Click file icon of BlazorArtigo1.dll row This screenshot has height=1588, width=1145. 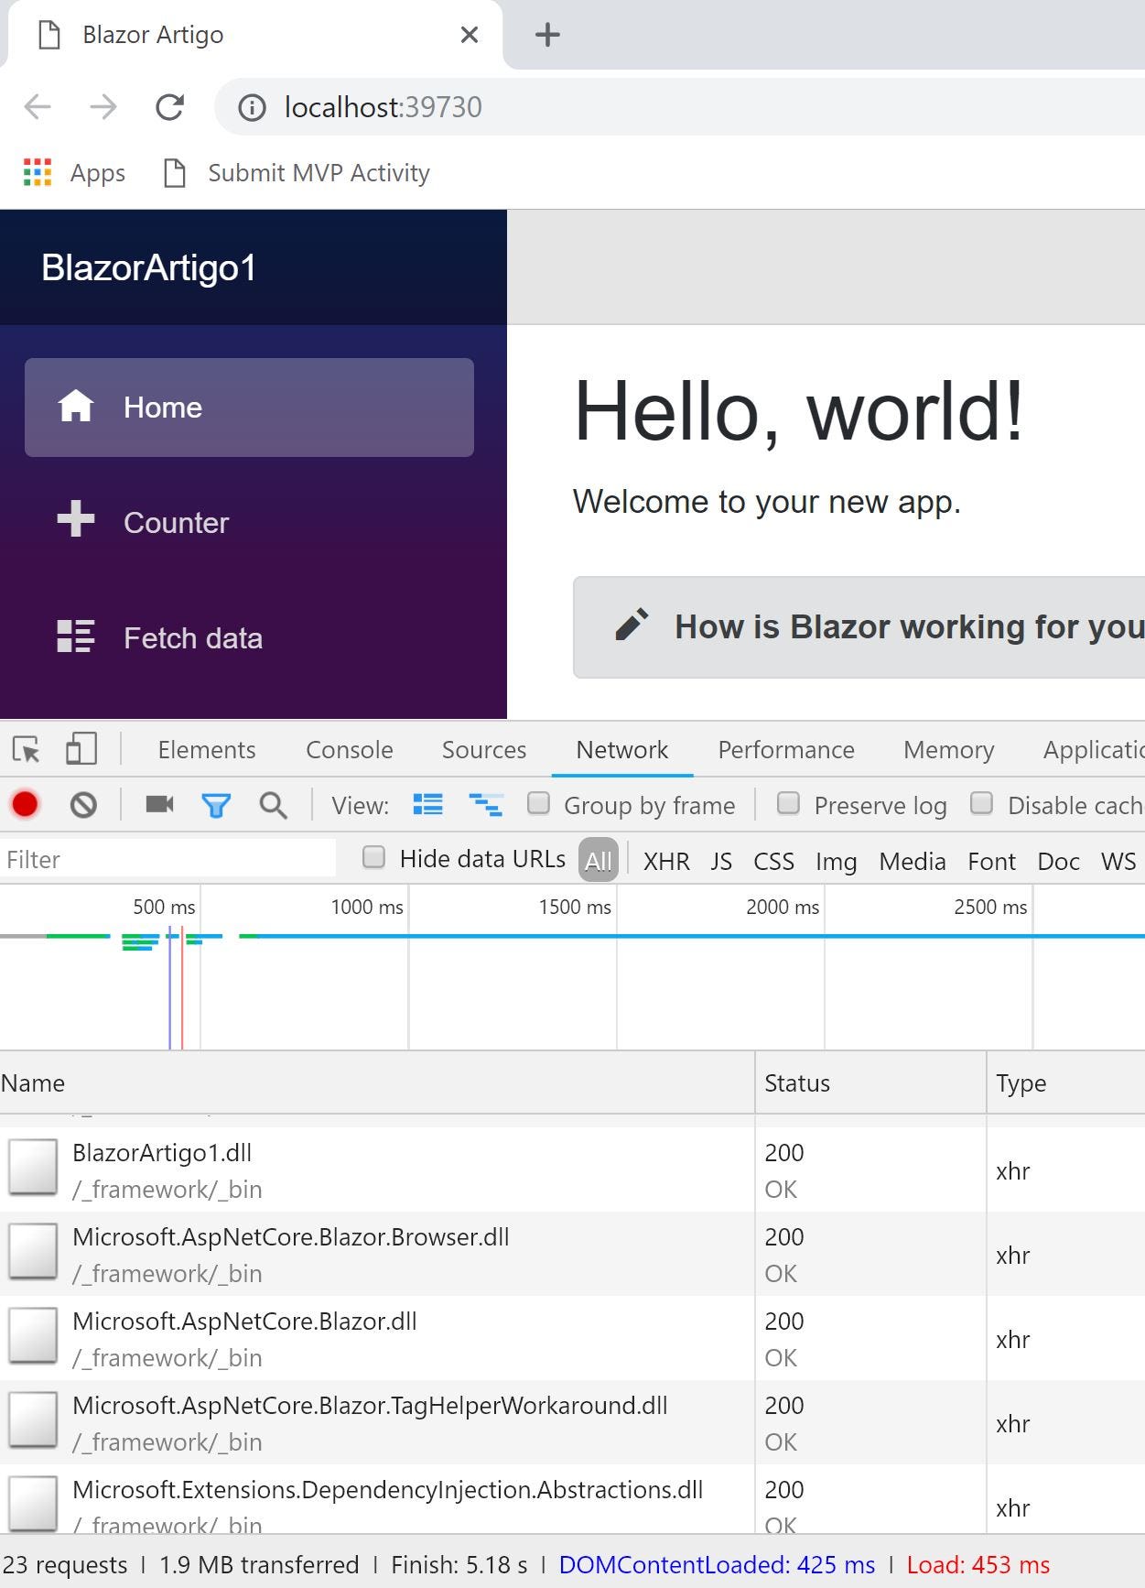(x=33, y=1167)
